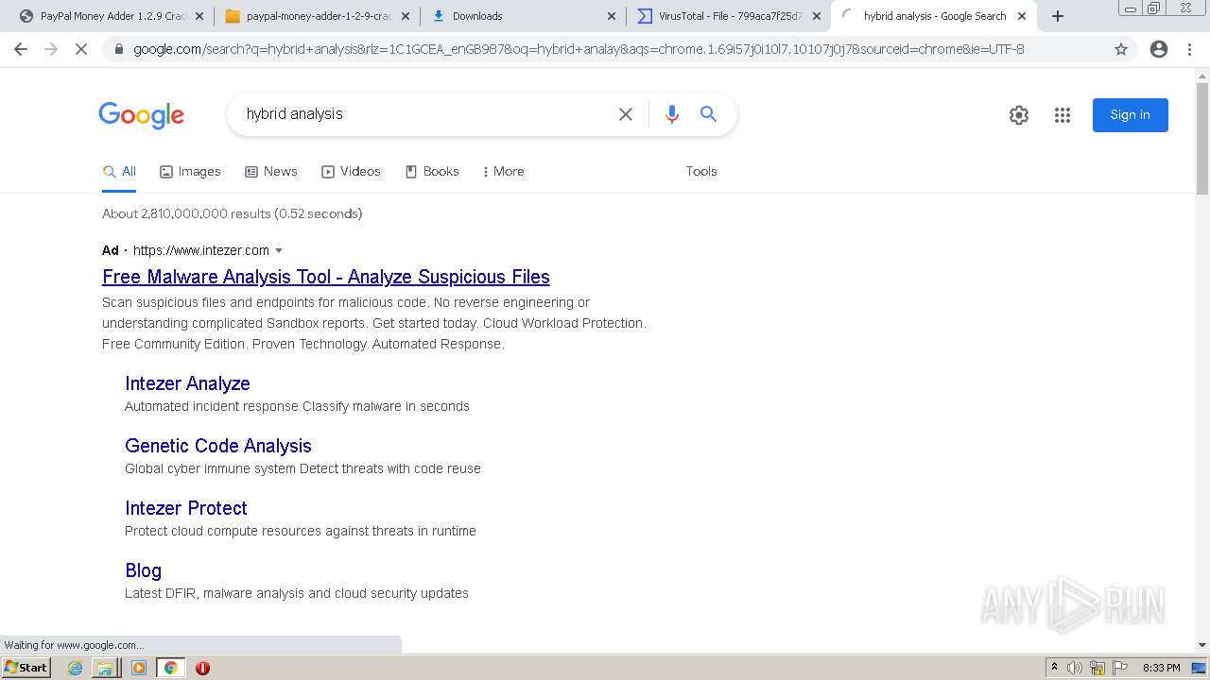Clear the search box with the X
1210x680 pixels.
pos(626,114)
